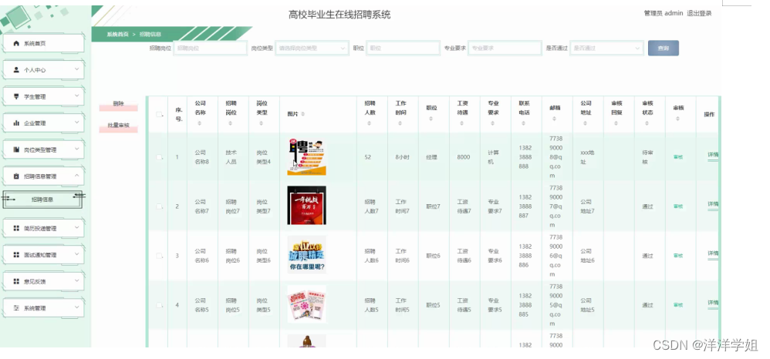Open the red poster image in row 2
770x359 pixels.
306,206
